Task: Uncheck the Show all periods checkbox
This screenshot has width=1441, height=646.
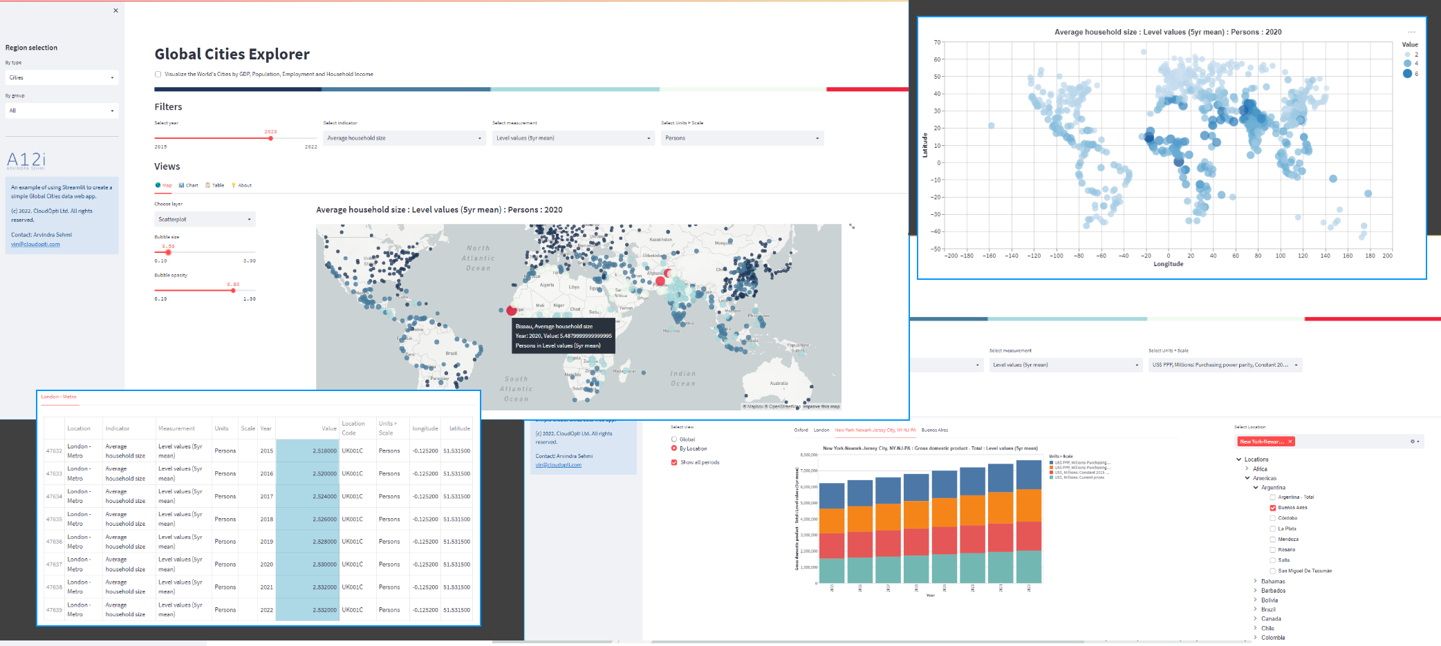Action: (x=674, y=462)
